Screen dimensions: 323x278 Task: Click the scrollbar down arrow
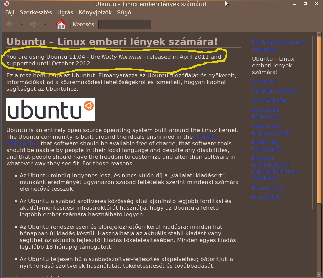point(319,274)
